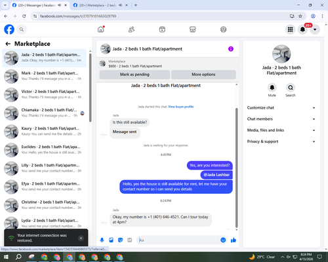Click the address bar URL
This screenshot has height=262, width=328.
(78, 16)
